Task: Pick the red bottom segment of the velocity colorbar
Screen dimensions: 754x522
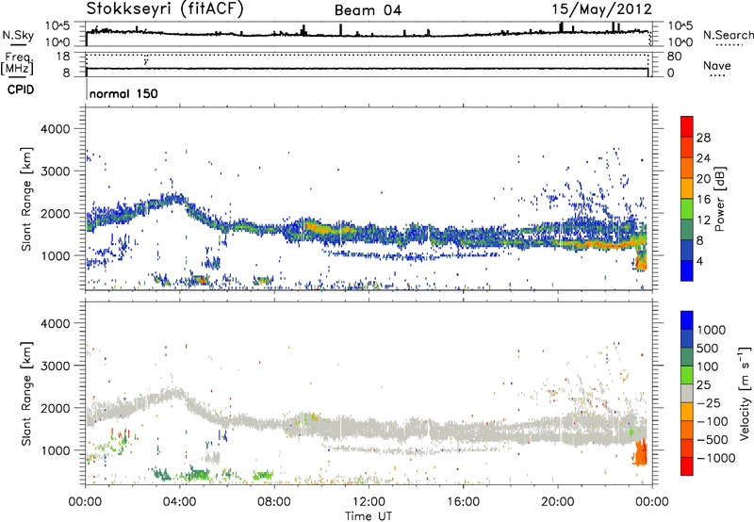Action: (x=687, y=466)
